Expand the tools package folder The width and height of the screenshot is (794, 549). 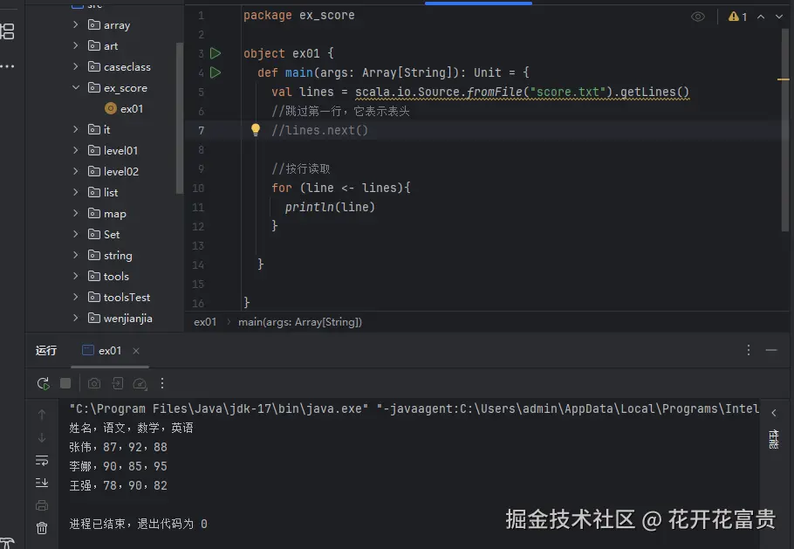tap(76, 276)
